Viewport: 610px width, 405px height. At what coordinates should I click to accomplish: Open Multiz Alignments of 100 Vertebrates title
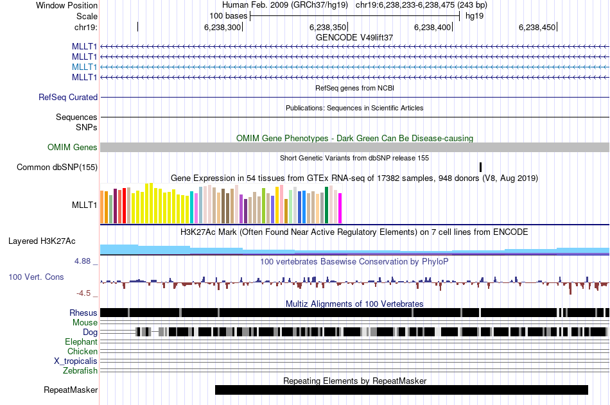354,304
